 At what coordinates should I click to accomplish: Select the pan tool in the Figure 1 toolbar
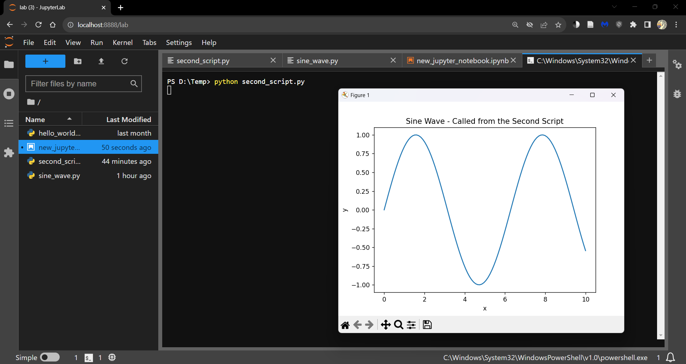point(386,325)
